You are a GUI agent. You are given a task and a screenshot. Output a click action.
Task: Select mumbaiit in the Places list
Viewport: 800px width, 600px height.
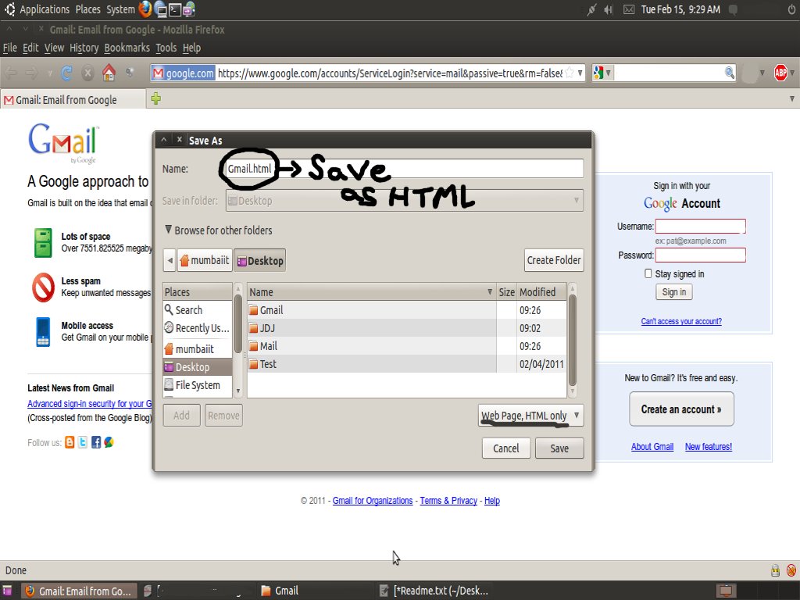tap(197, 349)
